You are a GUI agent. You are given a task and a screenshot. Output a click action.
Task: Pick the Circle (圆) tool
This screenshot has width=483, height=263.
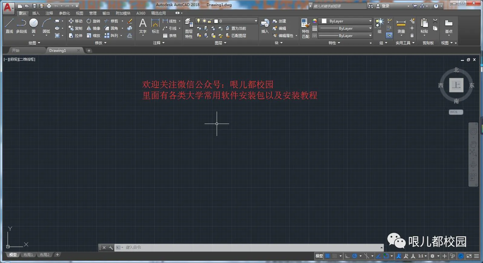34,25
